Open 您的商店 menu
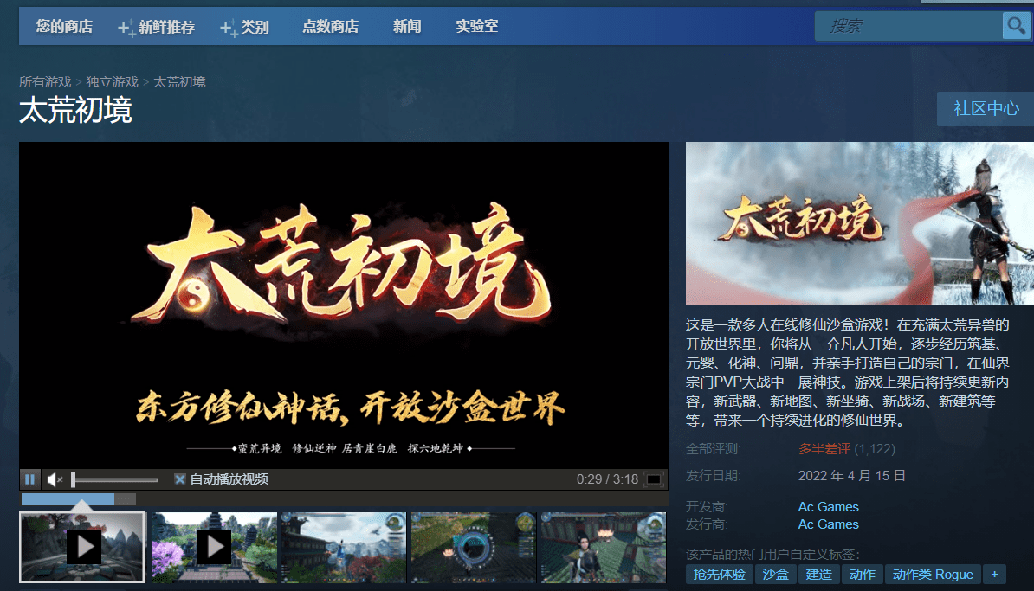This screenshot has height=591, width=1034. pyautogui.click(x=64, y=26)
